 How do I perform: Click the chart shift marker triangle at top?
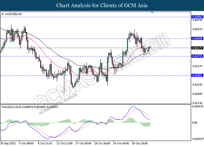[x=152, y=13]
